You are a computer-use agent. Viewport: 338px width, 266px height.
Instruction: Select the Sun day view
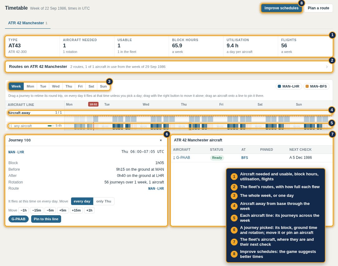click(x=103, y=86)
